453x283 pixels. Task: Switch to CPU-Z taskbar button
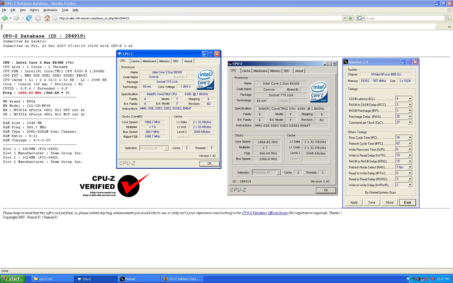point(96,279)
